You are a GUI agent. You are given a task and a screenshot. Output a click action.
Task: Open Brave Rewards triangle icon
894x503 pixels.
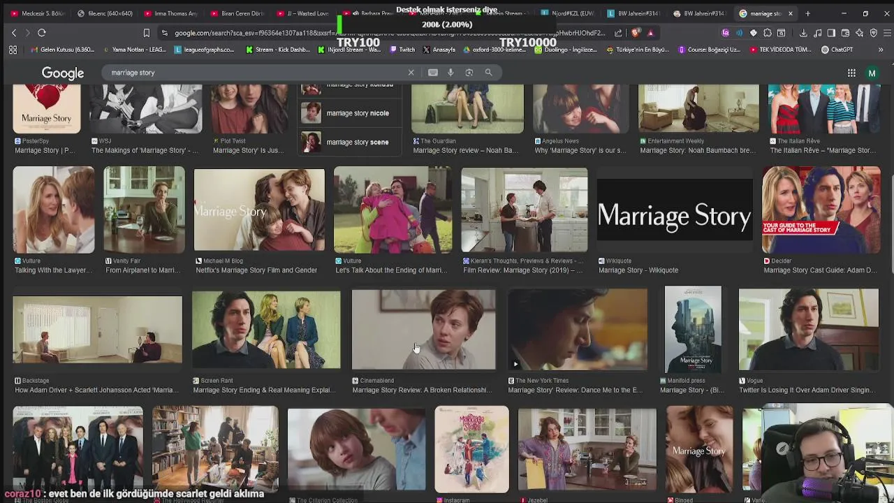650,33
